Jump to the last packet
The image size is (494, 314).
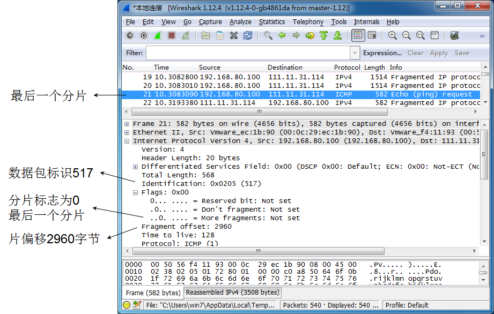pos(338,35)
